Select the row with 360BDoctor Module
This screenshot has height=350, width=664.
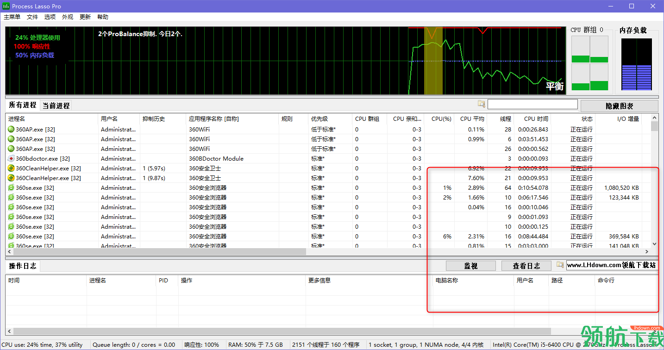coord(328,158)
